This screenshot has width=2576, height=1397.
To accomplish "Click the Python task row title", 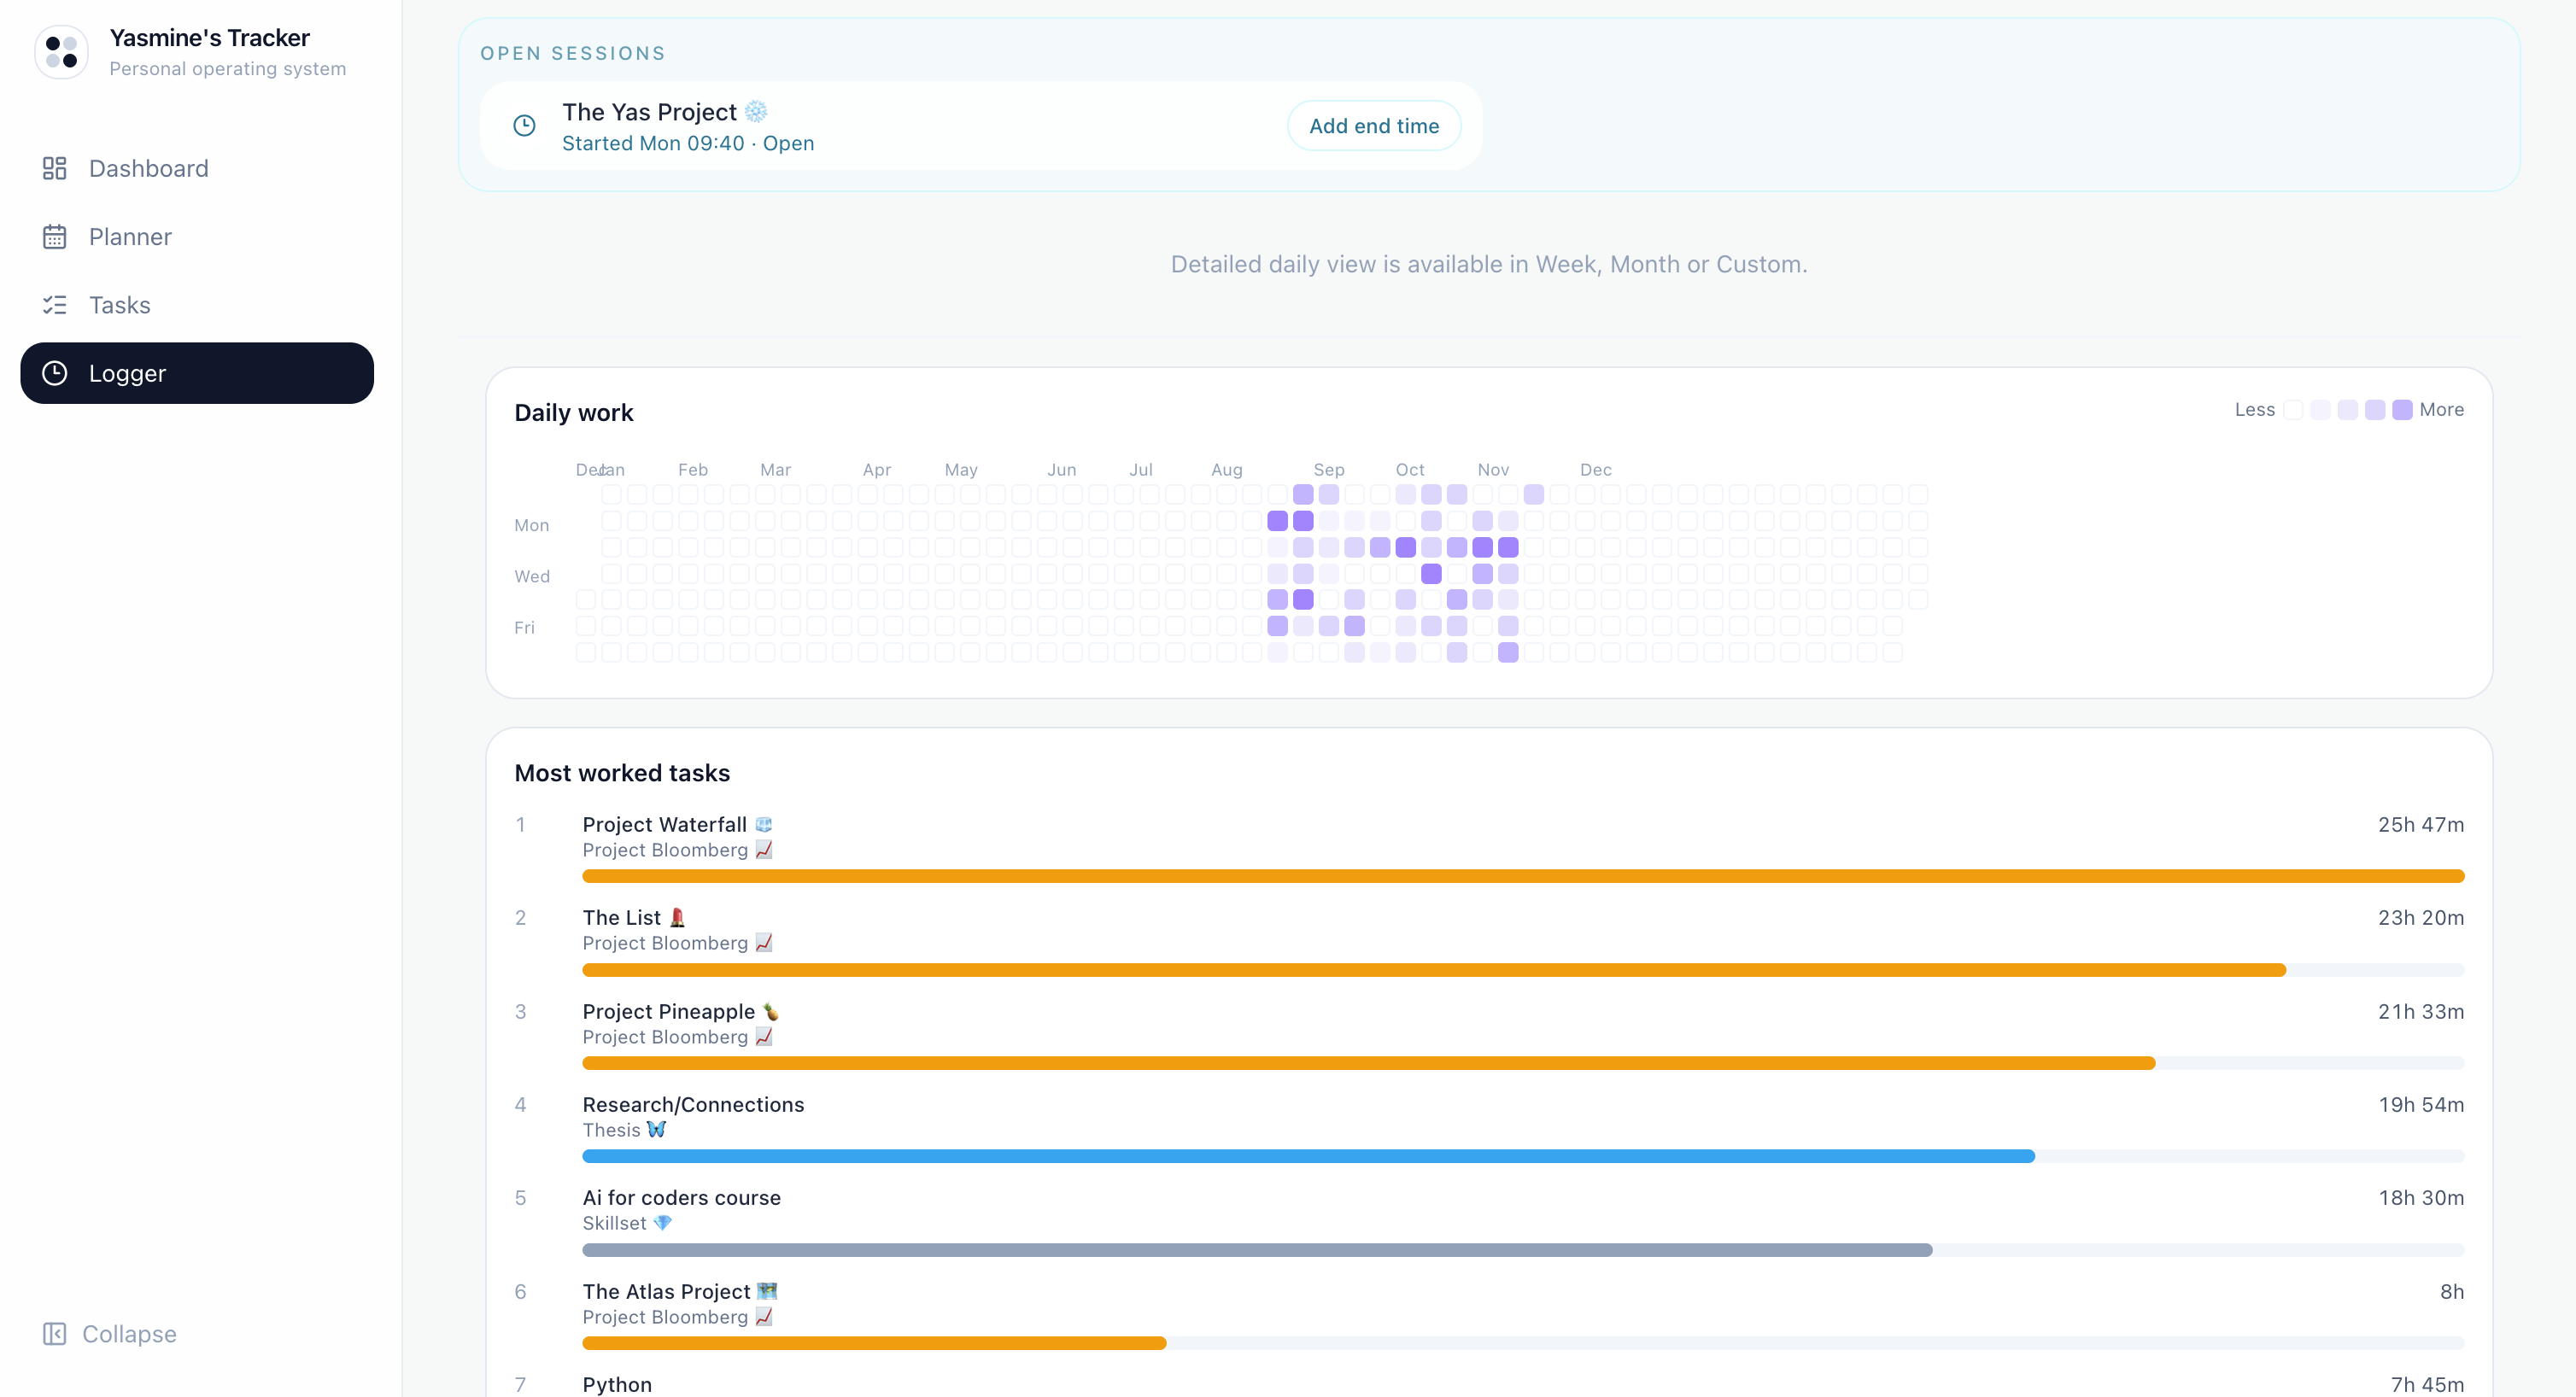I will tap(617, 1384).
